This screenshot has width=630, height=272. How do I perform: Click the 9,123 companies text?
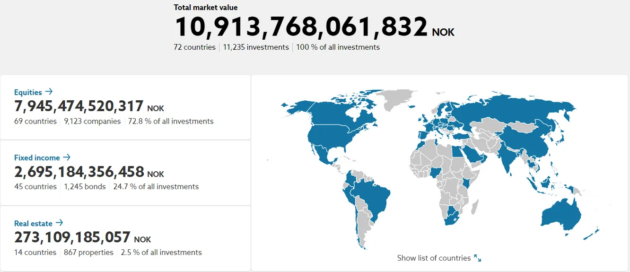[x=92, y=121]
